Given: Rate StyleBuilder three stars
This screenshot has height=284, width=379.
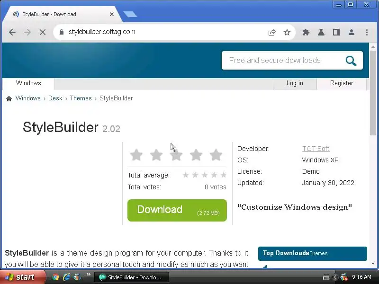Looking at the screenshot, I should click(x=176, y=155).
